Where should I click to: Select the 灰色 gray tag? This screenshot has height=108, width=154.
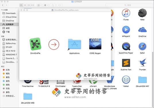point(9,88)
